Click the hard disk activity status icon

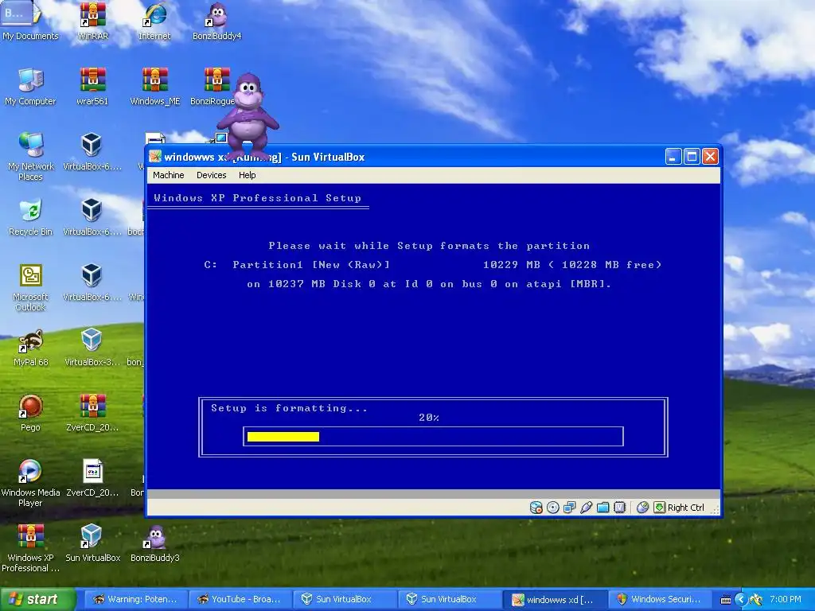536,507
